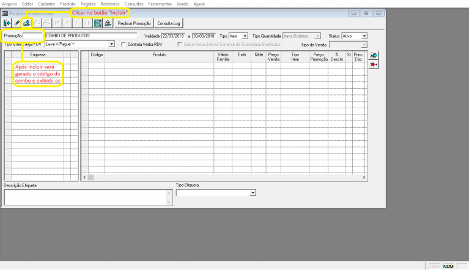The width and height of the screenshot is (469, 271).
Task: Open the Cadastro menu
Action: (x=46, y=4)
